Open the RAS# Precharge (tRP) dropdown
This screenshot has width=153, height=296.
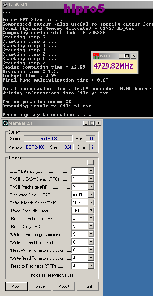91,187
